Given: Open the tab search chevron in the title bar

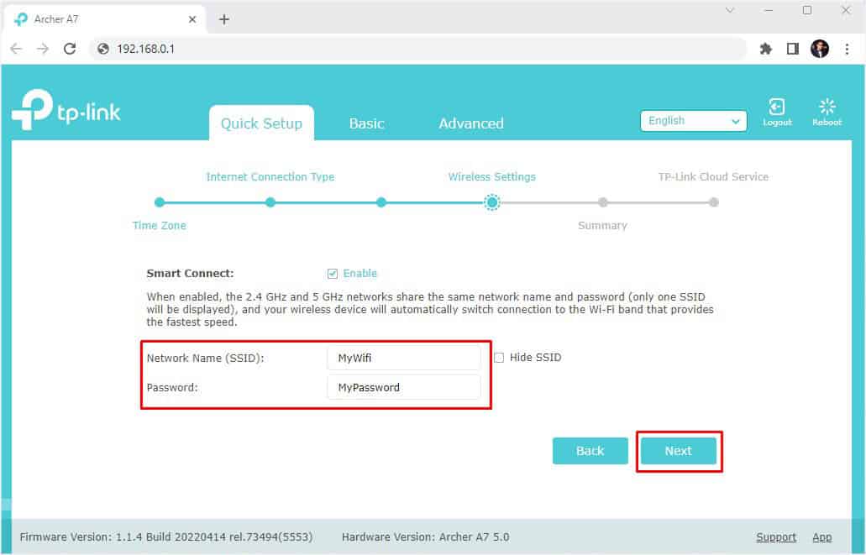Looking at the screenshot, I should click(x=730, y=10).
